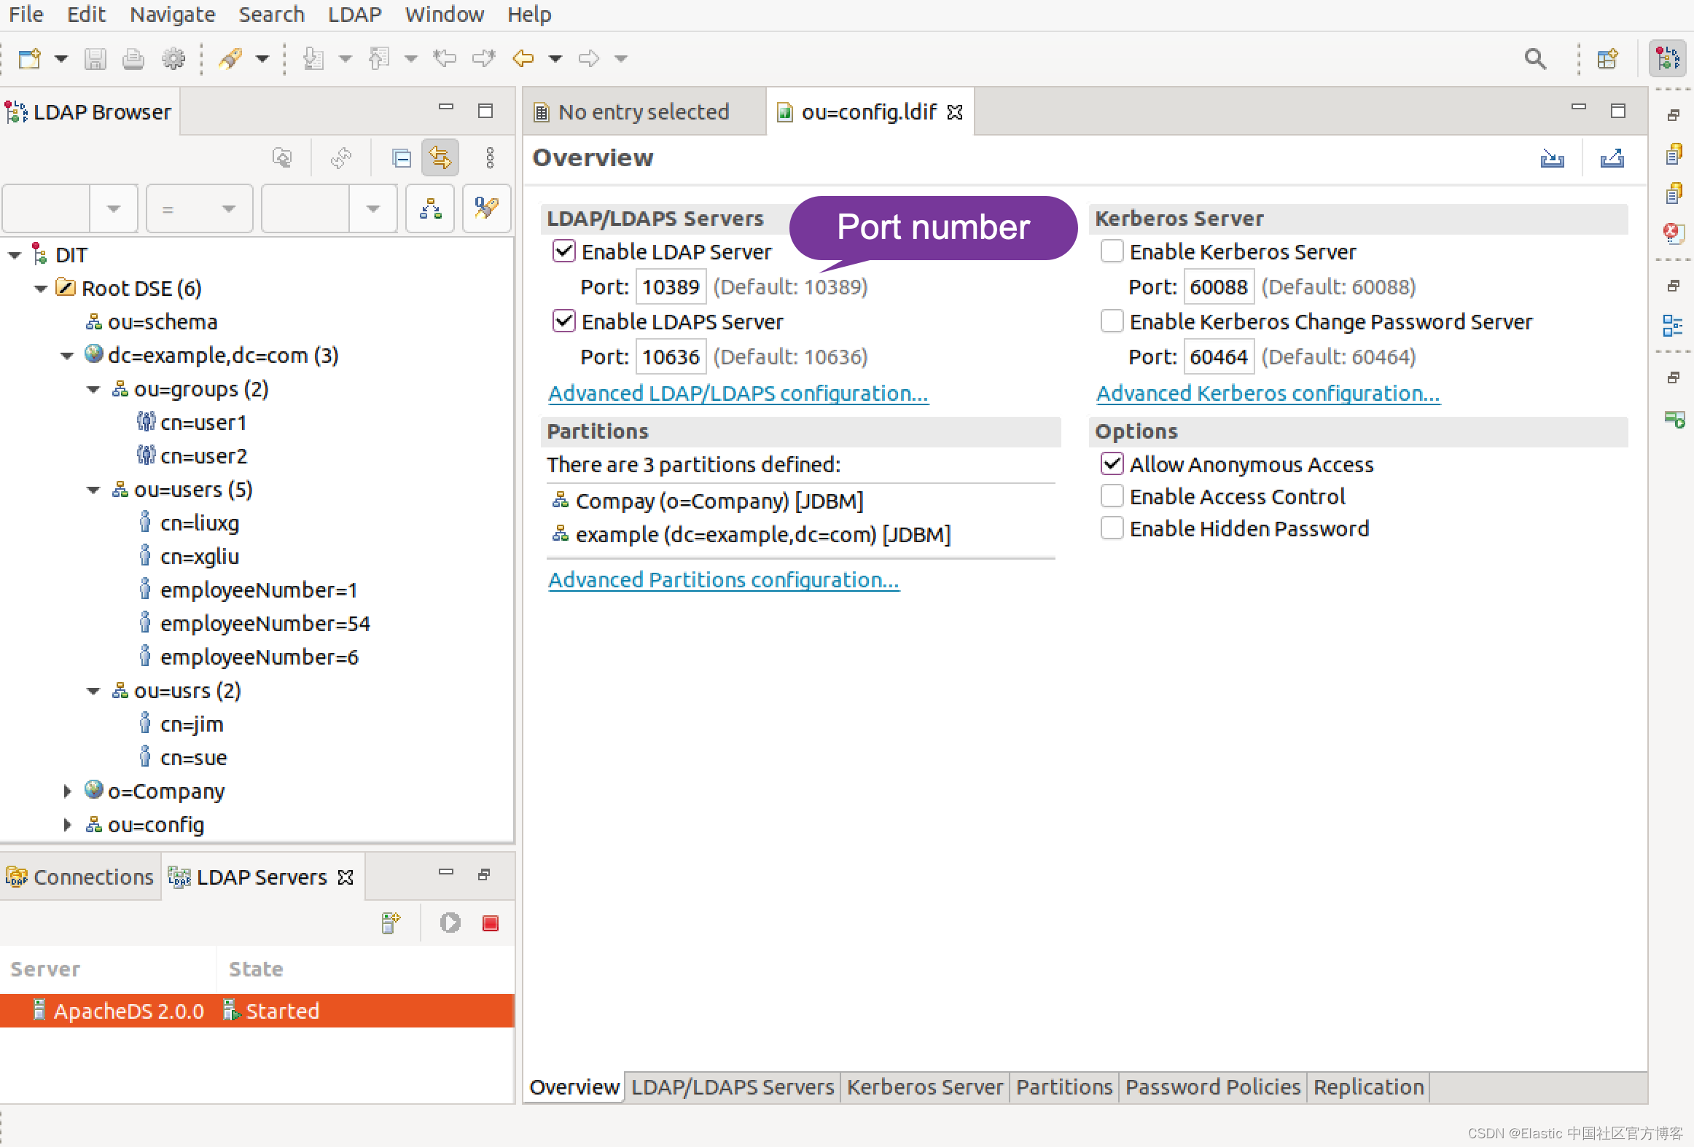
Task: Open the search magnifier in the main toolbar
Action: pyautogui.click(x=1534, y=58)
